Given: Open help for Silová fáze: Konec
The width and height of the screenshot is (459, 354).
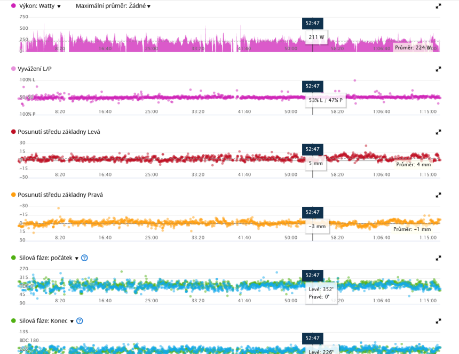Looking at the screenshot, I should tap(80, 321).
